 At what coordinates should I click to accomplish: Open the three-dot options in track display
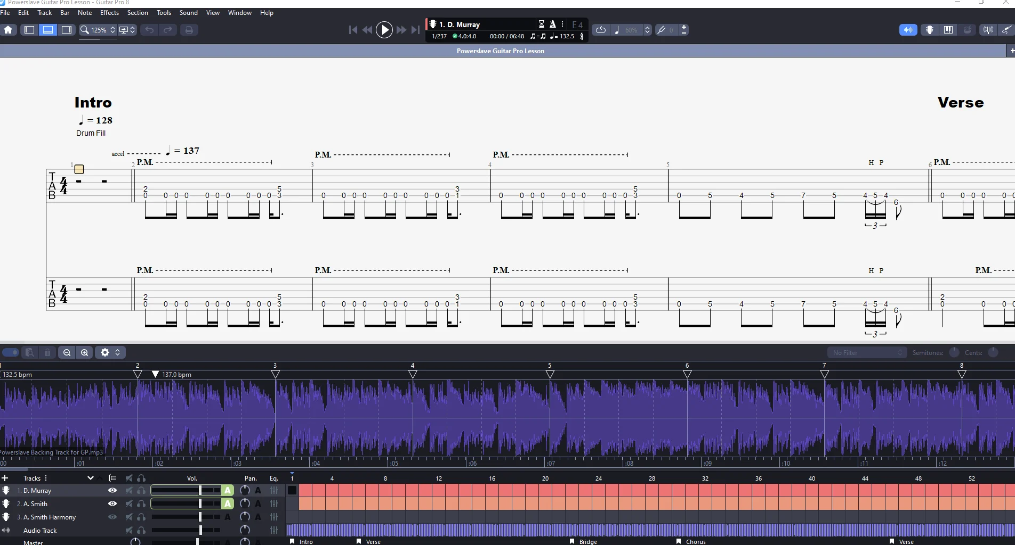(562, 24)
